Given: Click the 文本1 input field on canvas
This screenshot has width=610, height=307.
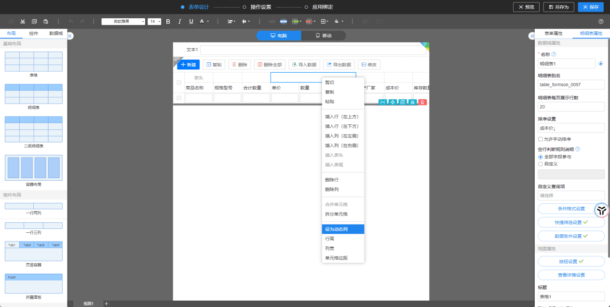Looking at the screenshot, I should click(313, 50).
